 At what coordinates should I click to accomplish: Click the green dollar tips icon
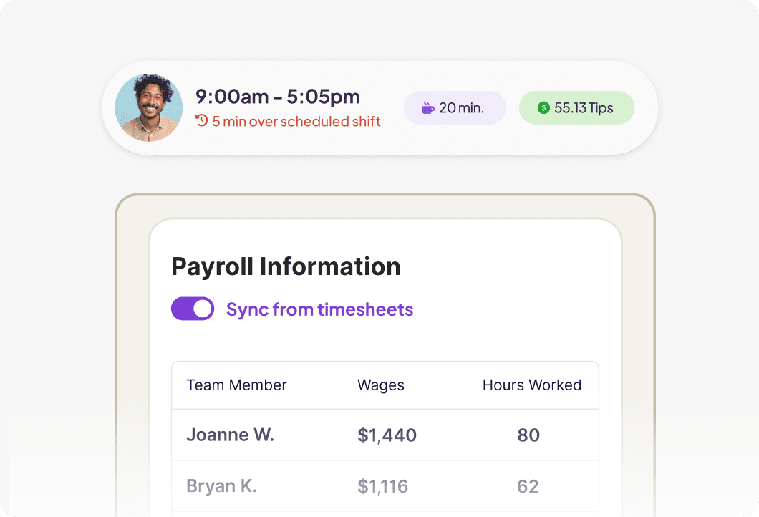[543, 107]
